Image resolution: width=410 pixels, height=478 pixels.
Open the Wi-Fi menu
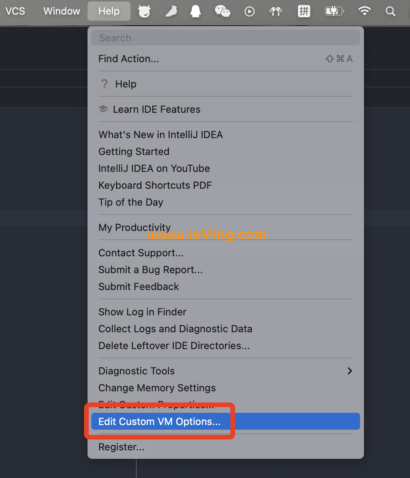point(364,12)
